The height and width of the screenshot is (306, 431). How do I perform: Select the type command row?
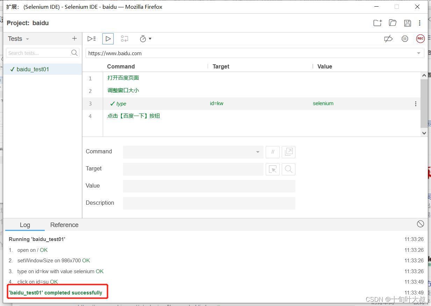pos(251,103)
